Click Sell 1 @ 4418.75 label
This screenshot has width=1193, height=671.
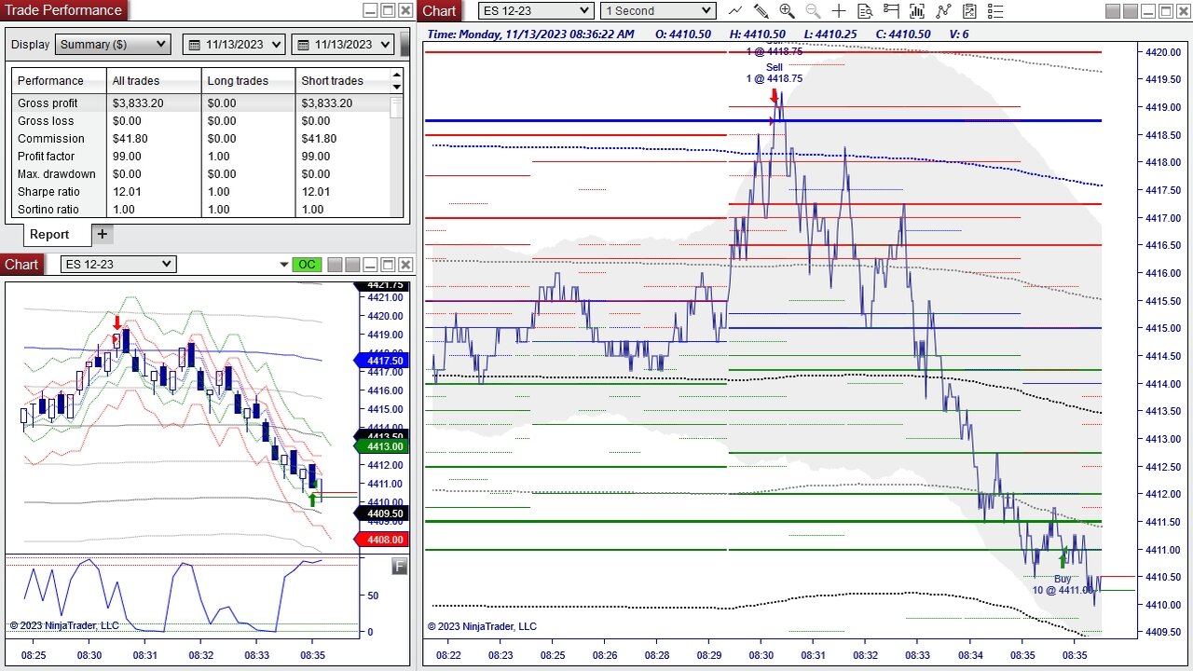coord(775,73)
